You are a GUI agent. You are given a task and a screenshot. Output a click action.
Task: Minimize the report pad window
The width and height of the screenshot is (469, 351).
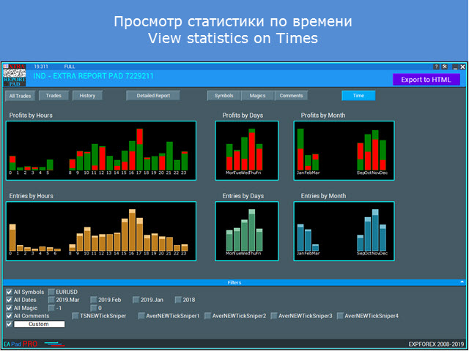point(455,67)
